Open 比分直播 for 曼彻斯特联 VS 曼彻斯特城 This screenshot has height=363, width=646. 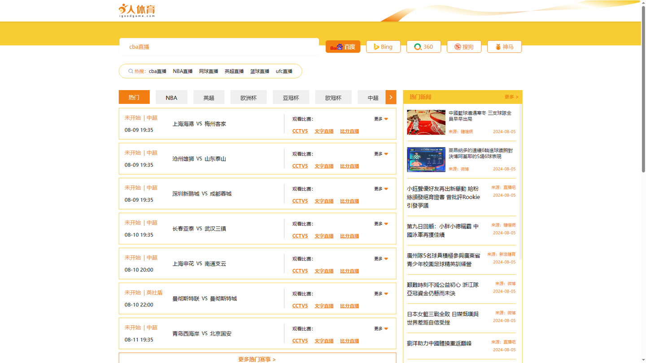coord(349,306)
